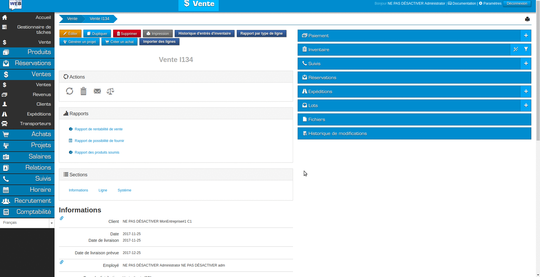Click the refresh icon in Actions
This screenshot has width=540, height=277.
[x=69, y=91]
